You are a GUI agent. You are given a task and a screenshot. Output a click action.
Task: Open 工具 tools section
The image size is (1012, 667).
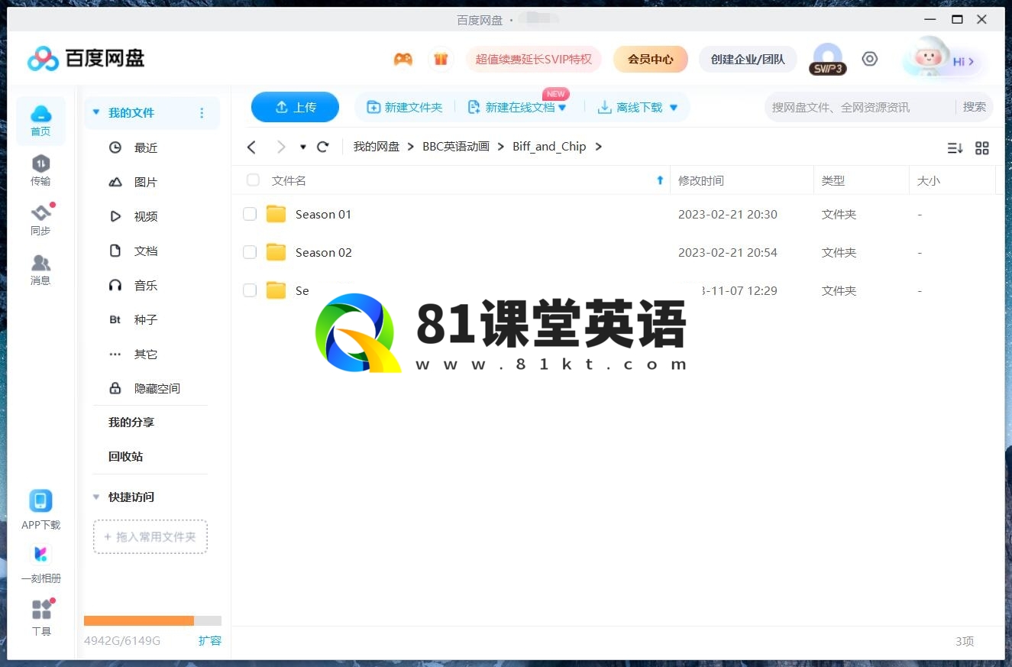pyautogui.click(x=41, y=617)
